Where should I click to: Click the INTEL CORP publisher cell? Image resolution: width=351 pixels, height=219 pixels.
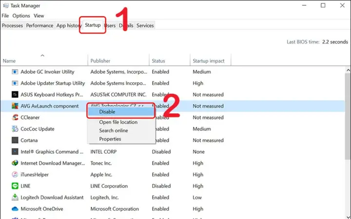103,151
